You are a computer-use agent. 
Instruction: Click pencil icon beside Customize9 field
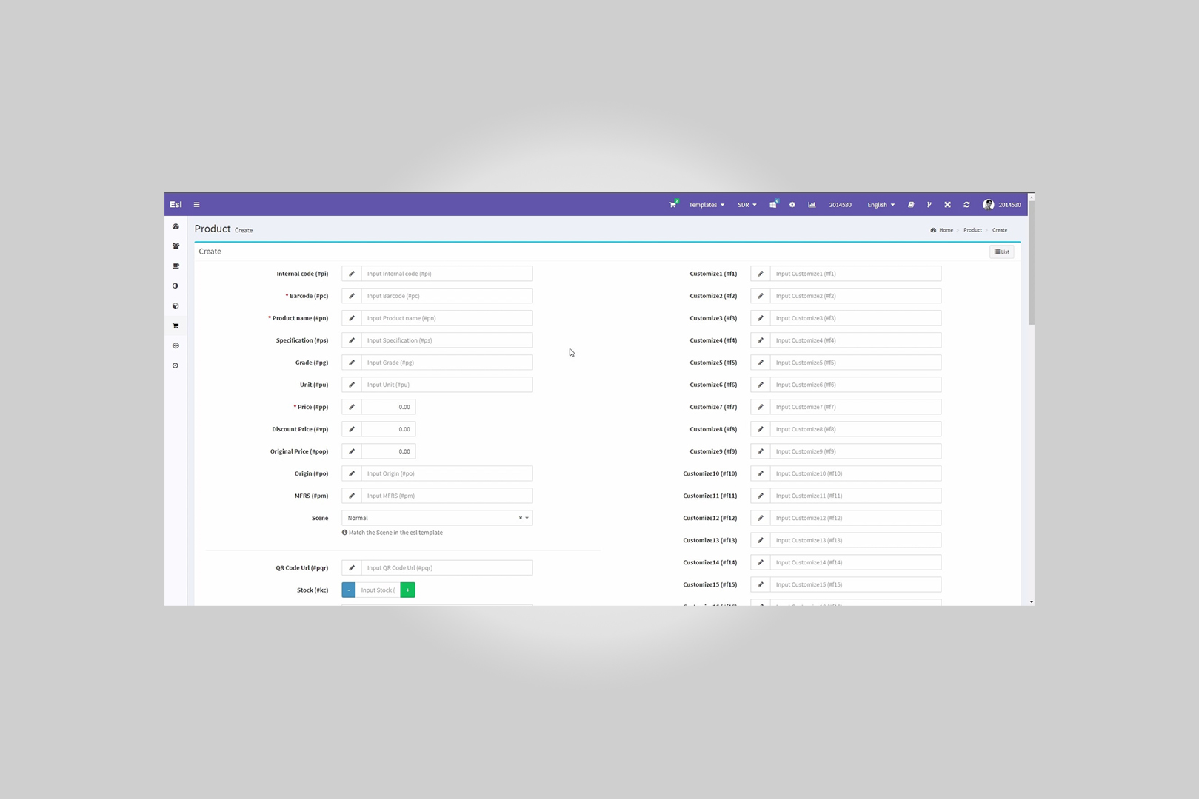761,451
